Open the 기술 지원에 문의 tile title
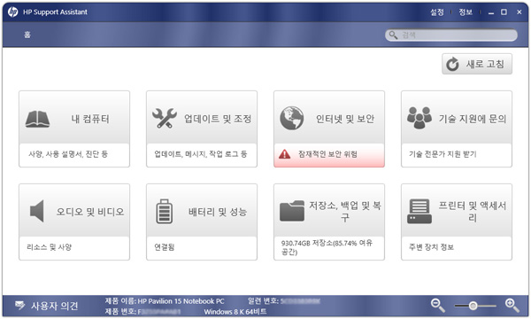Image resolution: width=531 pixels, height=319 pixels. (473, 119)
